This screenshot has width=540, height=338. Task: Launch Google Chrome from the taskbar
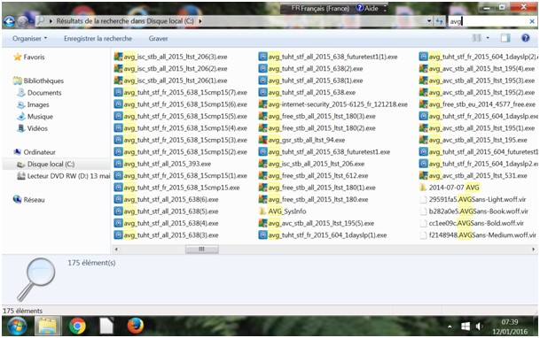pos(77,326)
